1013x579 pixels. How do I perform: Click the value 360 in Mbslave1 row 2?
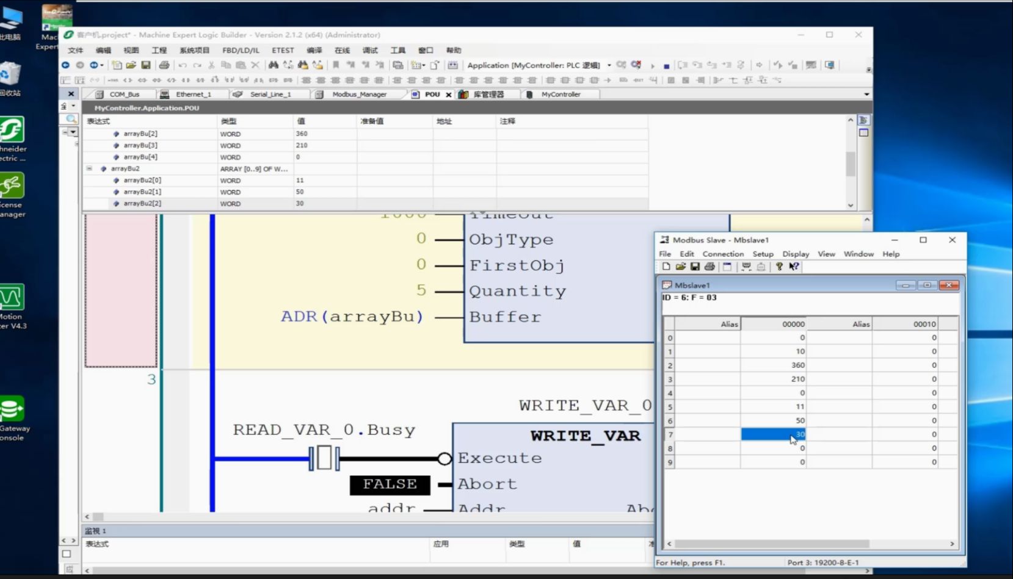(x=797, y=365)
